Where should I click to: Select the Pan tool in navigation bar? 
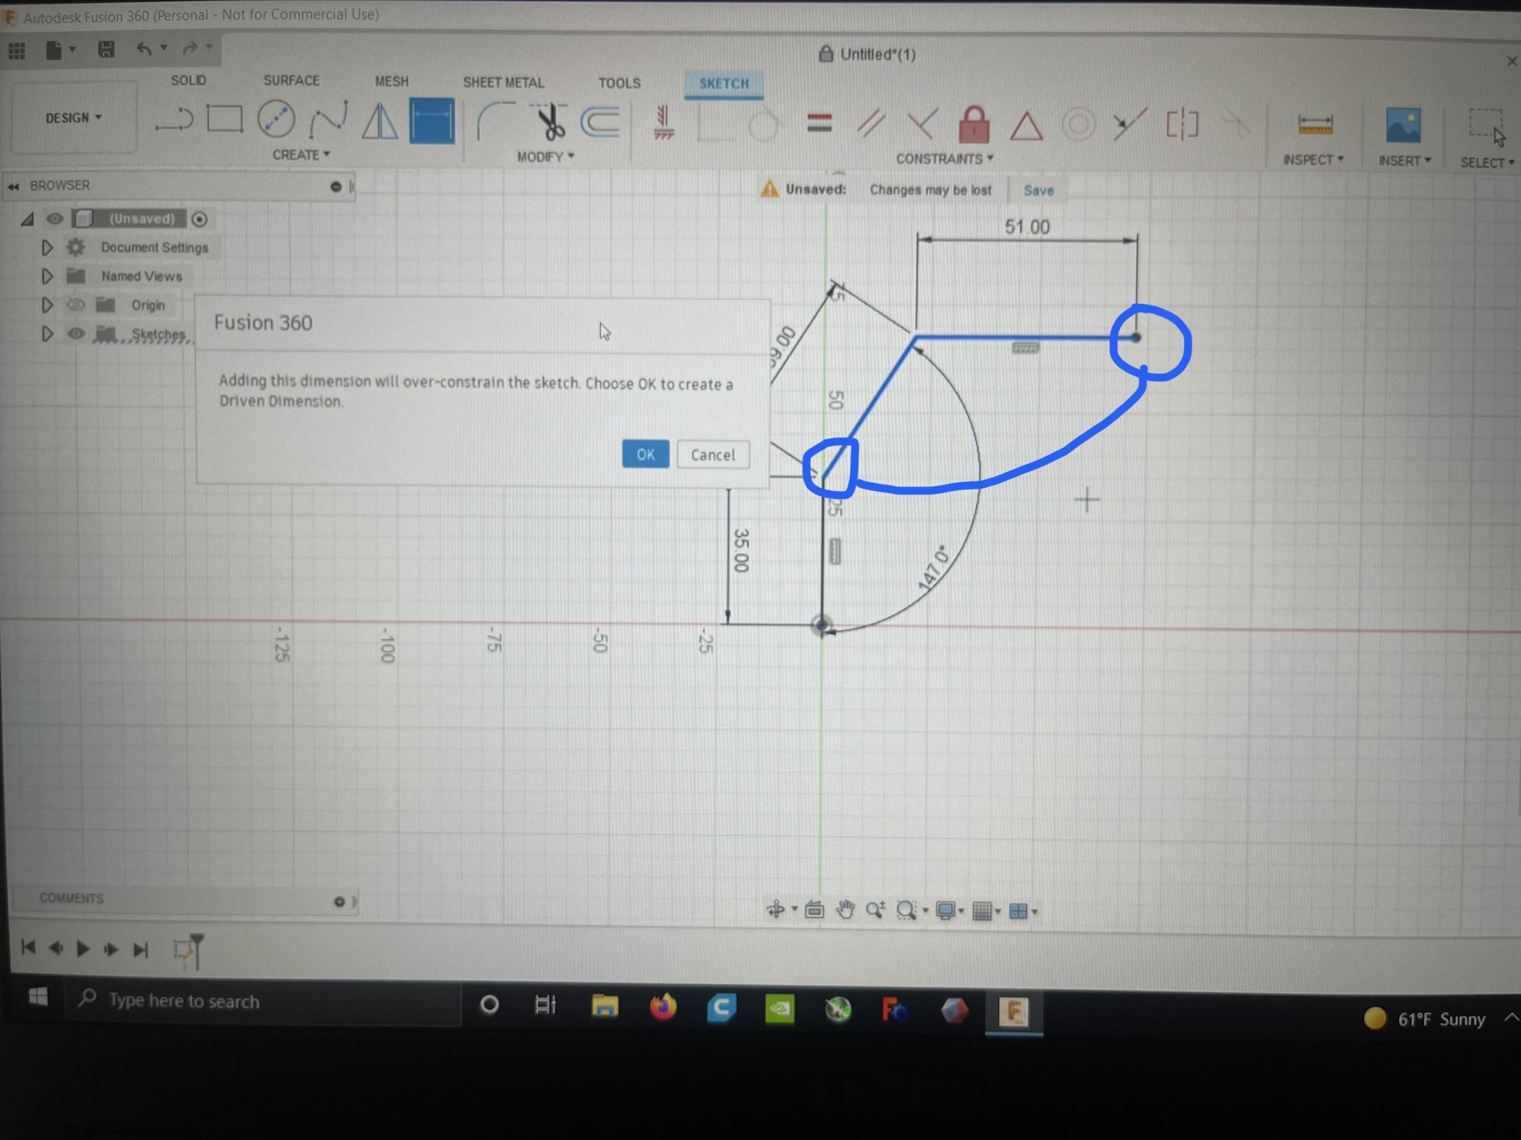tap(846, 910)
